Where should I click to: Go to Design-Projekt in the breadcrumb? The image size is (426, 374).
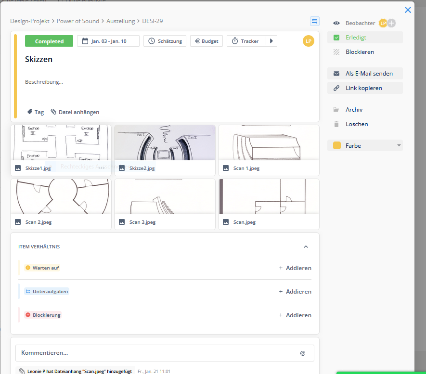click(29, 21)
